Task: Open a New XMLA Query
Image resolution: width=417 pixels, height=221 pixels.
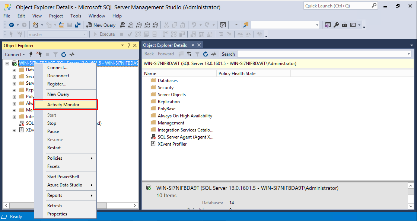Action: click(x=147, y=25)
